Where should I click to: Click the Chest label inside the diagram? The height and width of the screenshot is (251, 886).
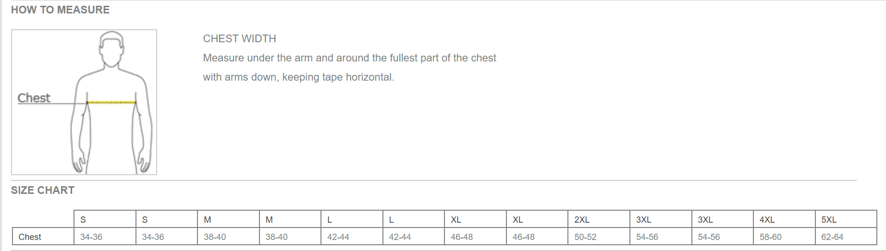34,98
